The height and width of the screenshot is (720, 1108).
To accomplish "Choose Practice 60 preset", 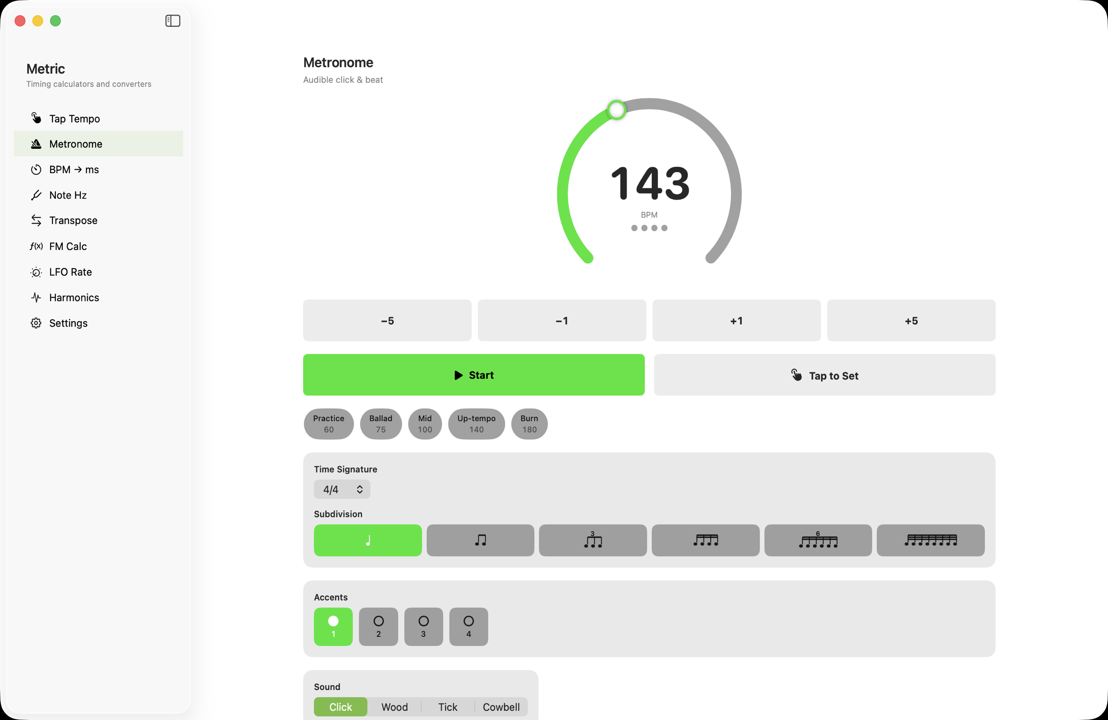I will click(x=329, y=424).
